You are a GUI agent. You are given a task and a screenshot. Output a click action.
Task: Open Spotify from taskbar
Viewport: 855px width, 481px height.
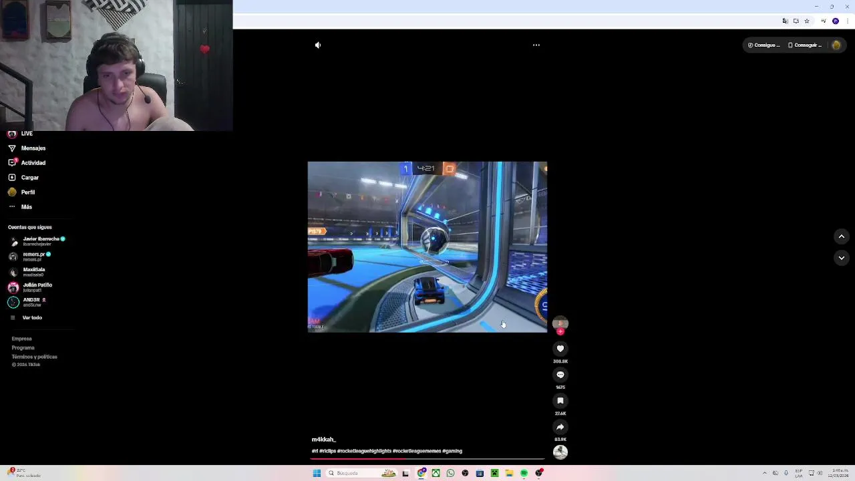(x=524, y=473)
